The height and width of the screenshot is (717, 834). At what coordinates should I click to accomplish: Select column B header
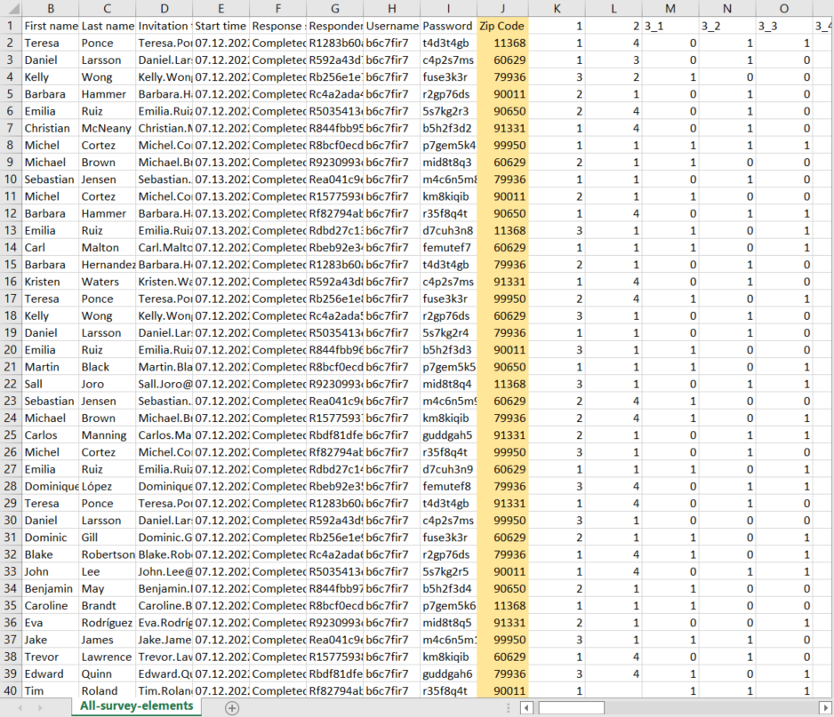pyautogui.click(x=50, y=8)
